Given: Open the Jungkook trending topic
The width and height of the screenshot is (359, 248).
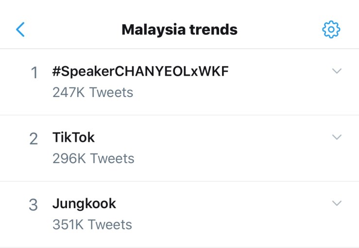Looking at the screenshot, I should pyautogui.click(x=84, y=204).
